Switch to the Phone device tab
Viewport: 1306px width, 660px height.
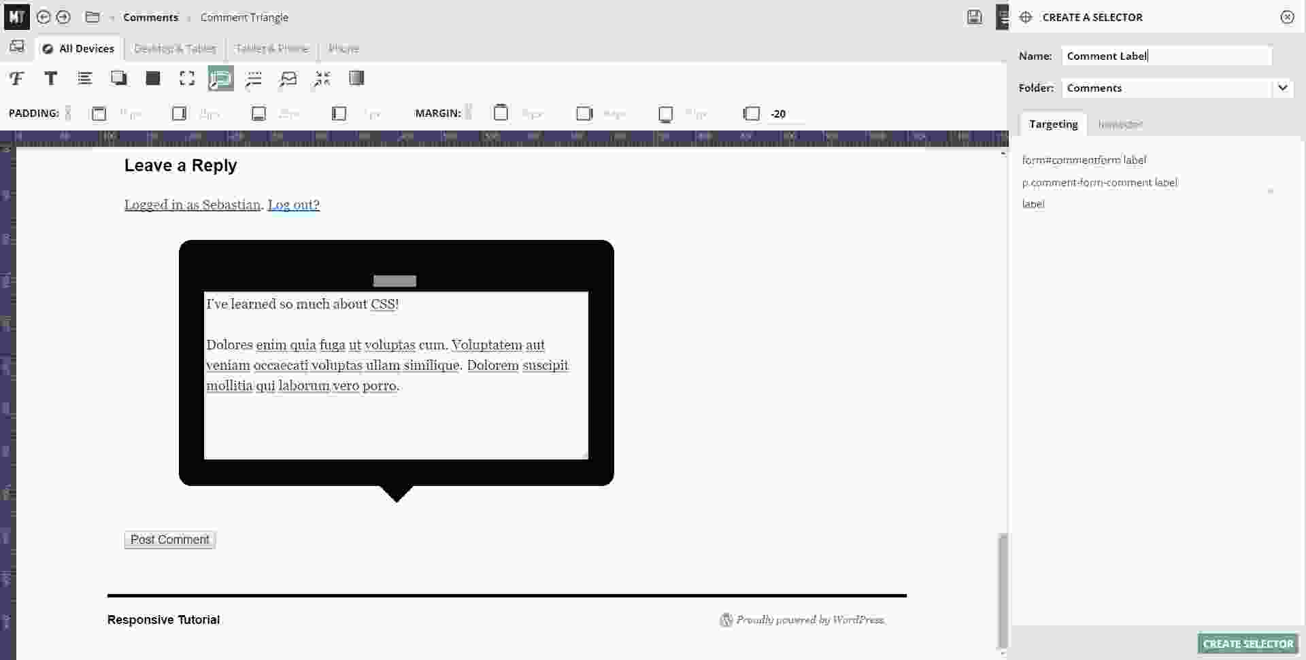coord(344,49)
